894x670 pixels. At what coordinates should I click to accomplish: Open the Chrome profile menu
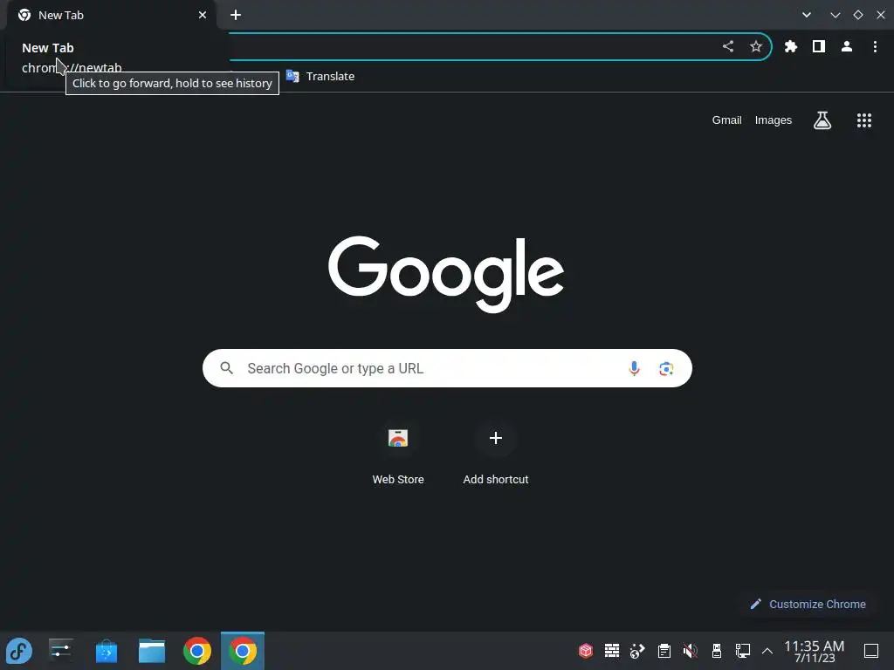point(847,46)
